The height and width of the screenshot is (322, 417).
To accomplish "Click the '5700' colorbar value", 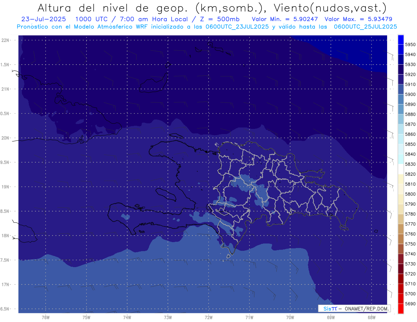I will click(410, 294).
